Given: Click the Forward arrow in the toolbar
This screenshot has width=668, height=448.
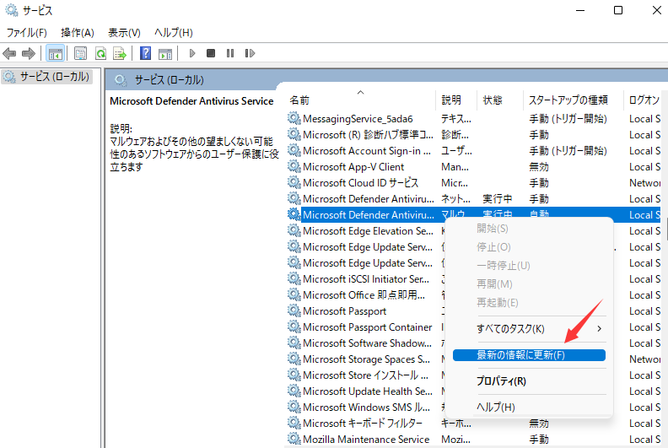Looking at the screenshot, I should coord(28,53).
